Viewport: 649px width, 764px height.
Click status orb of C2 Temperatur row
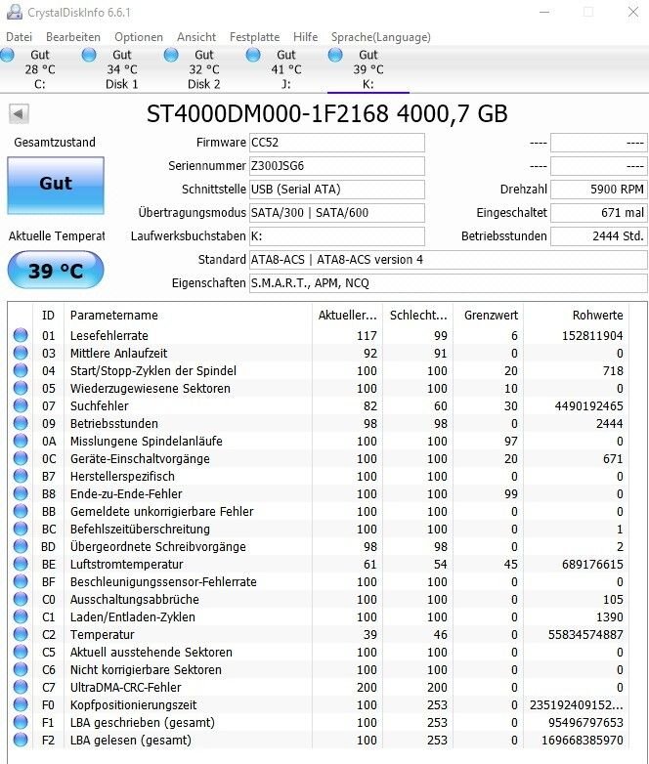[21, 634]
